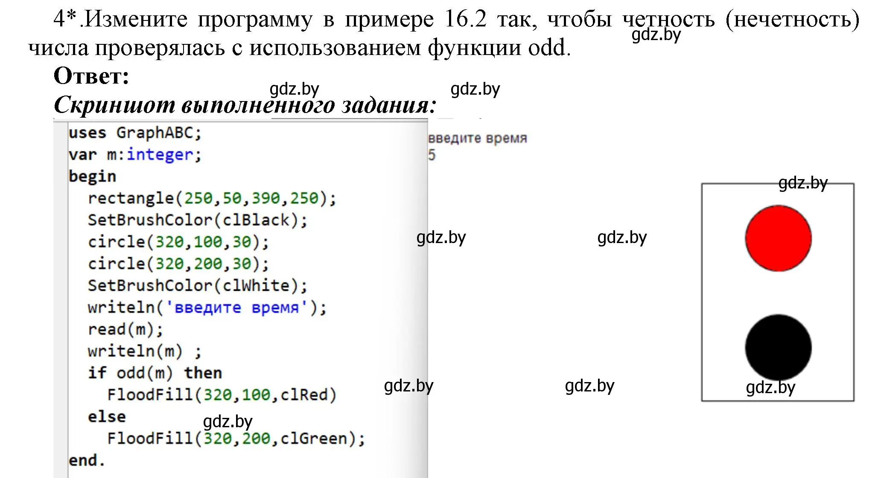Click the 'writeln(m) ;' line

point(145,351)
